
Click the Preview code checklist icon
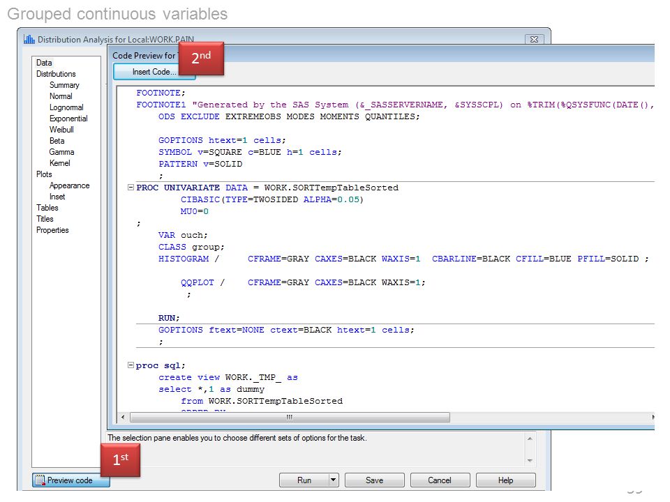40,480
